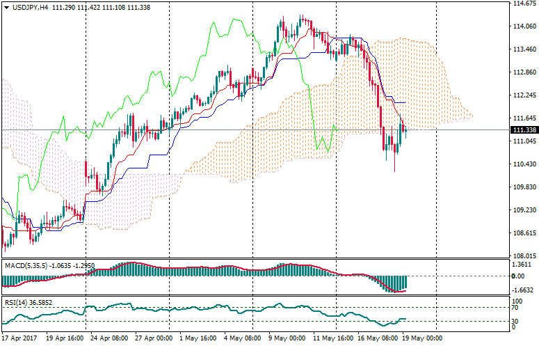Select the current price tag 111.338
The height and width of the screenshot is (346, 539).
[522, 130]
